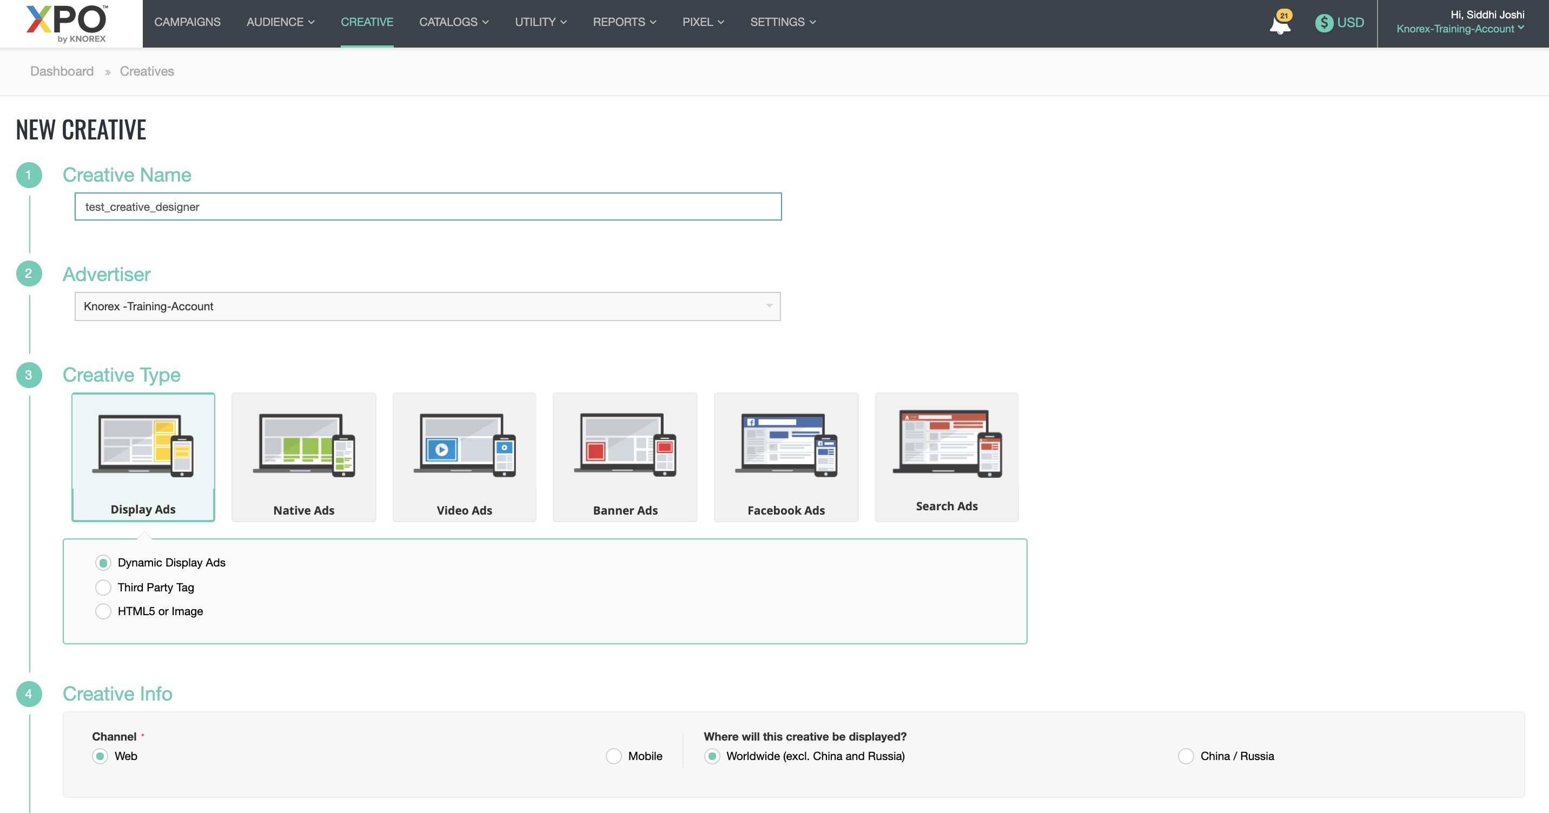Go to Dashboard breadcrumb link
The height and width of the screenshot is (813, 1549).
pos(62,71)
